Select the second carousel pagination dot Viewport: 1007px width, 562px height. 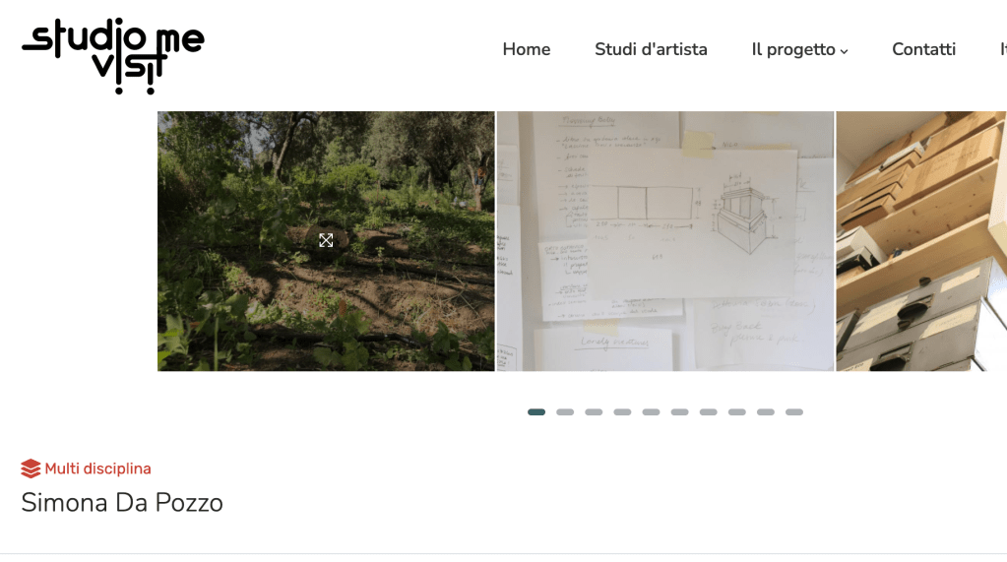(x=565, y=412)
